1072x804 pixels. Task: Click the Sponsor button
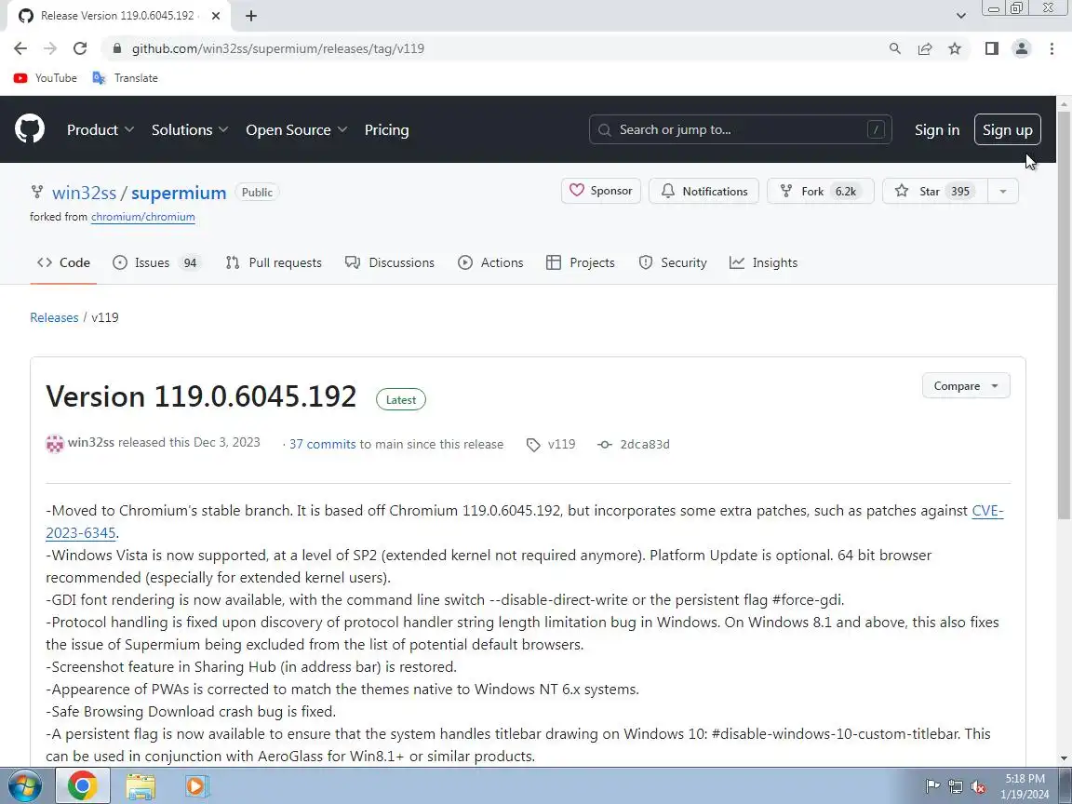point(601,191)
